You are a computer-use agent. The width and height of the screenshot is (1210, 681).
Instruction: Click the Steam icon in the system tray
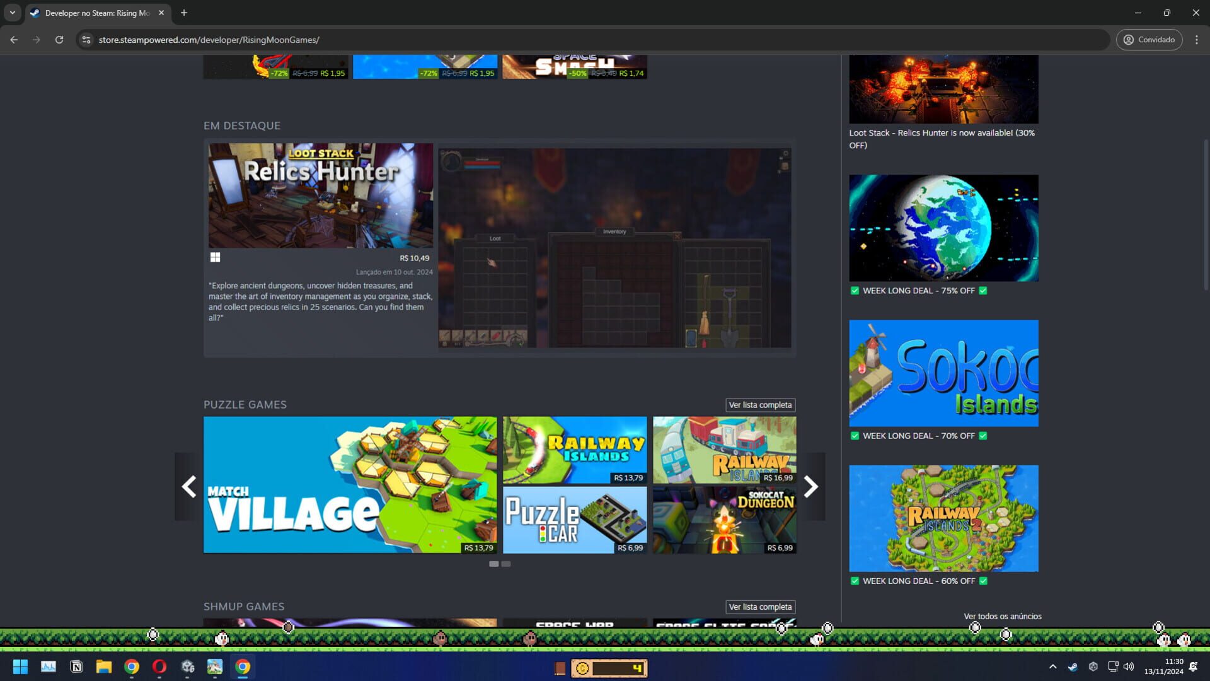(1072, 666)
